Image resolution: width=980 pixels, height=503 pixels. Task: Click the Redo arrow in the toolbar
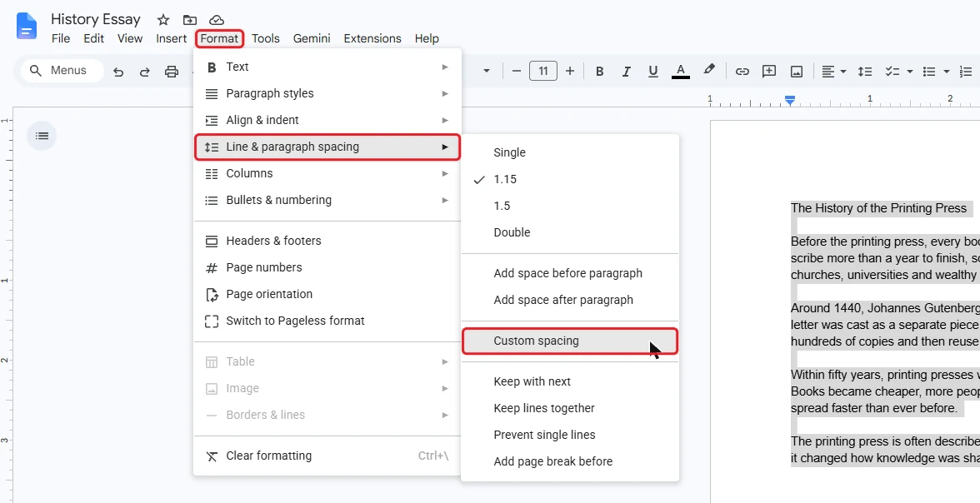point(144,72)
